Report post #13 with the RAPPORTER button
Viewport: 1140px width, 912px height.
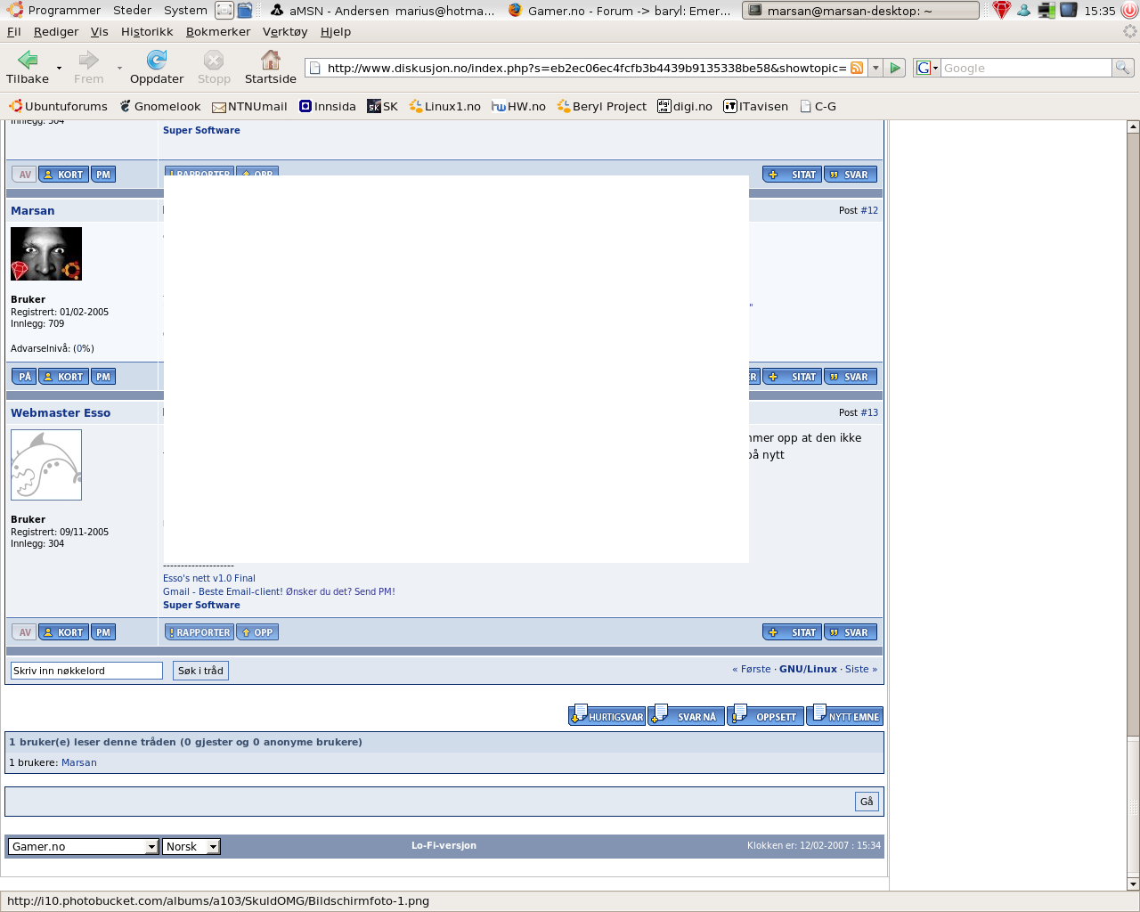tap(199, 632)
